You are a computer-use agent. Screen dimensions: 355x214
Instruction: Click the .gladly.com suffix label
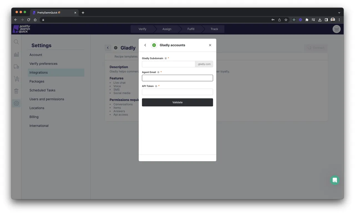click(x=204, y=64)
